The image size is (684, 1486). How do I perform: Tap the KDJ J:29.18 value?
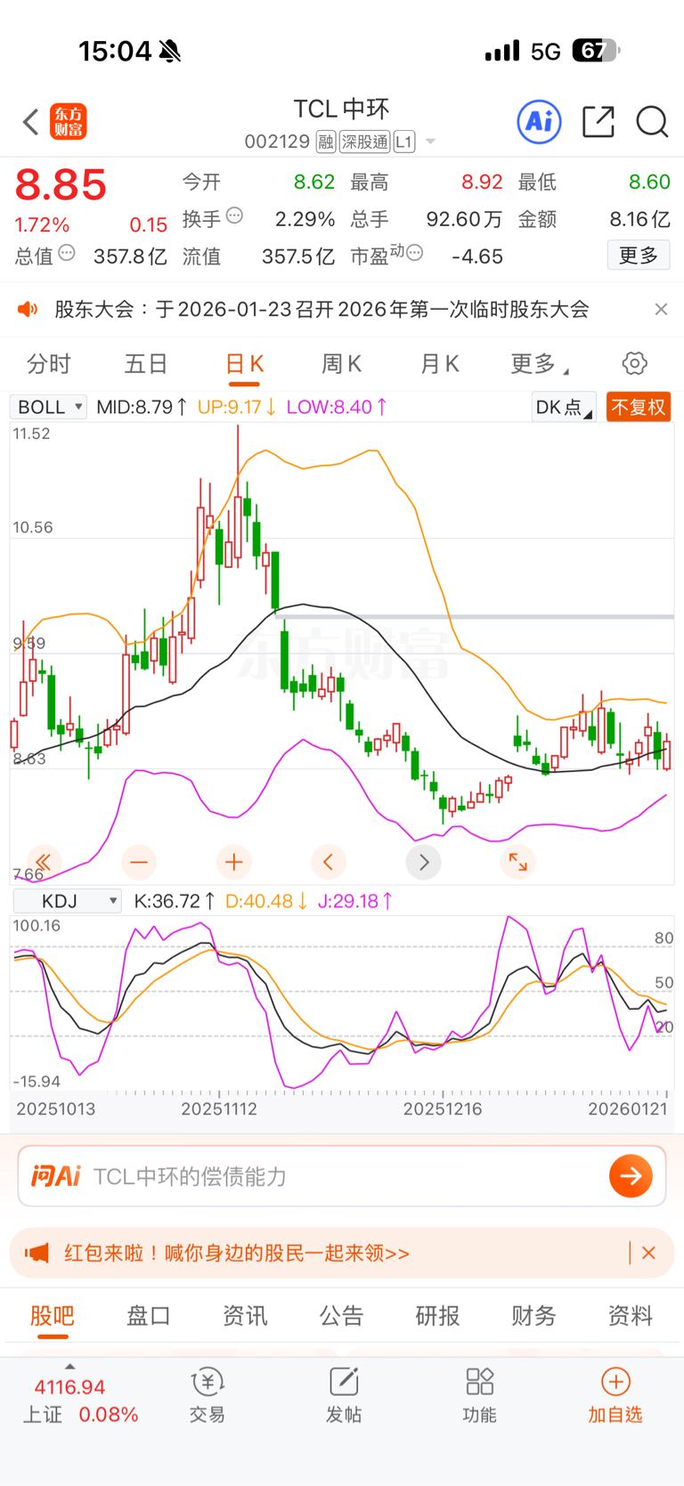click(x=355, y=901)
